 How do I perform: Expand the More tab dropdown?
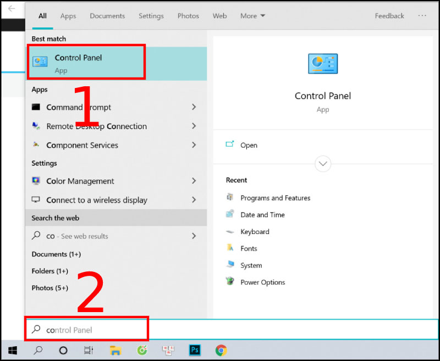click(252, 16)
